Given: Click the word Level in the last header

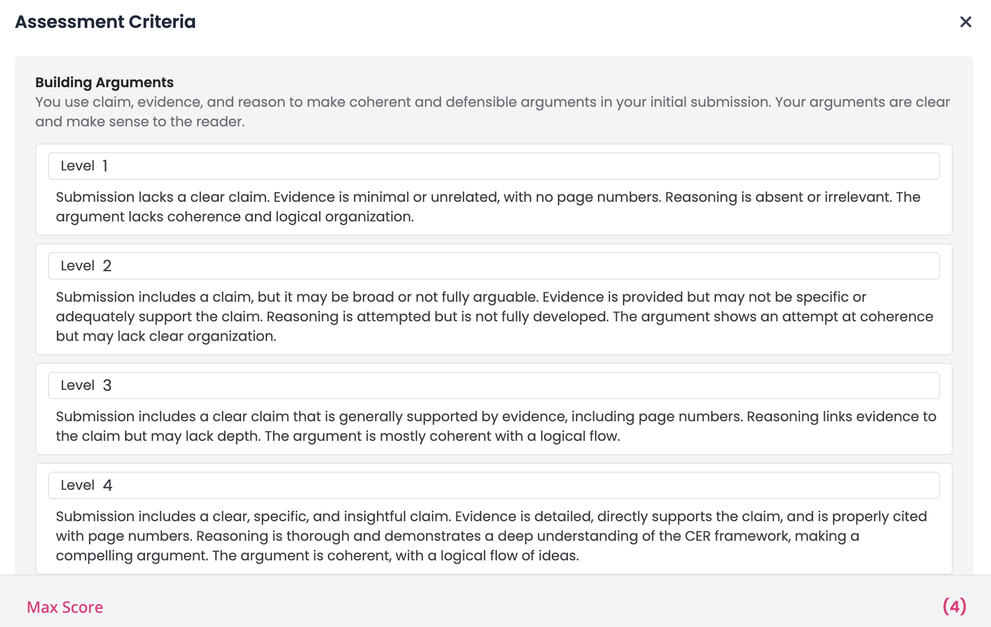Looking at the screenshot, I should [77, 485].
